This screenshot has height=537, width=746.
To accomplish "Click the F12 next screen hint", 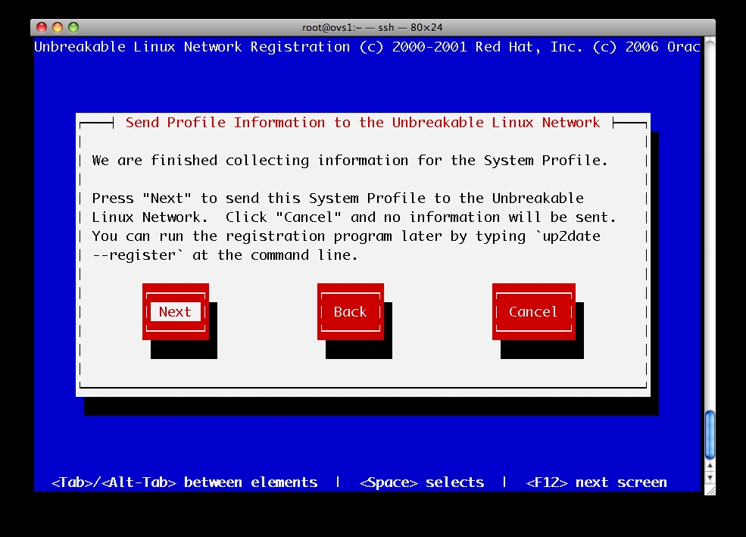I will [597, 482].
